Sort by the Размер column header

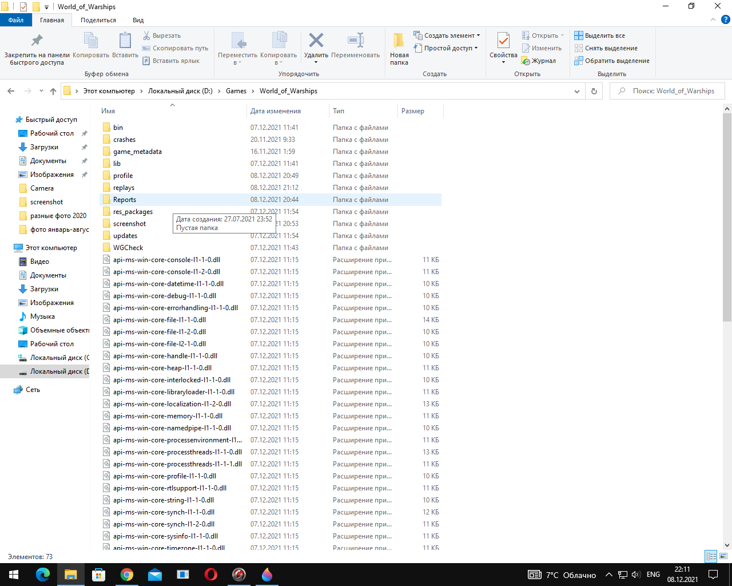coord(420,111)
